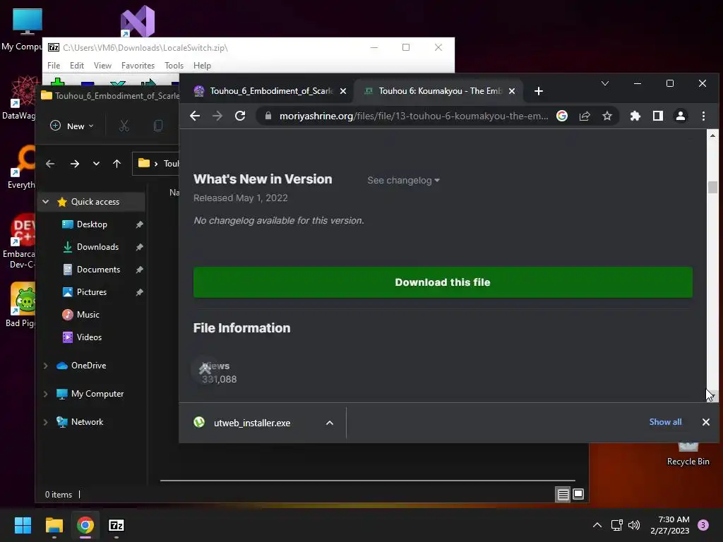
Task: Select Downloads in Quick access
Action: point(97,247)
